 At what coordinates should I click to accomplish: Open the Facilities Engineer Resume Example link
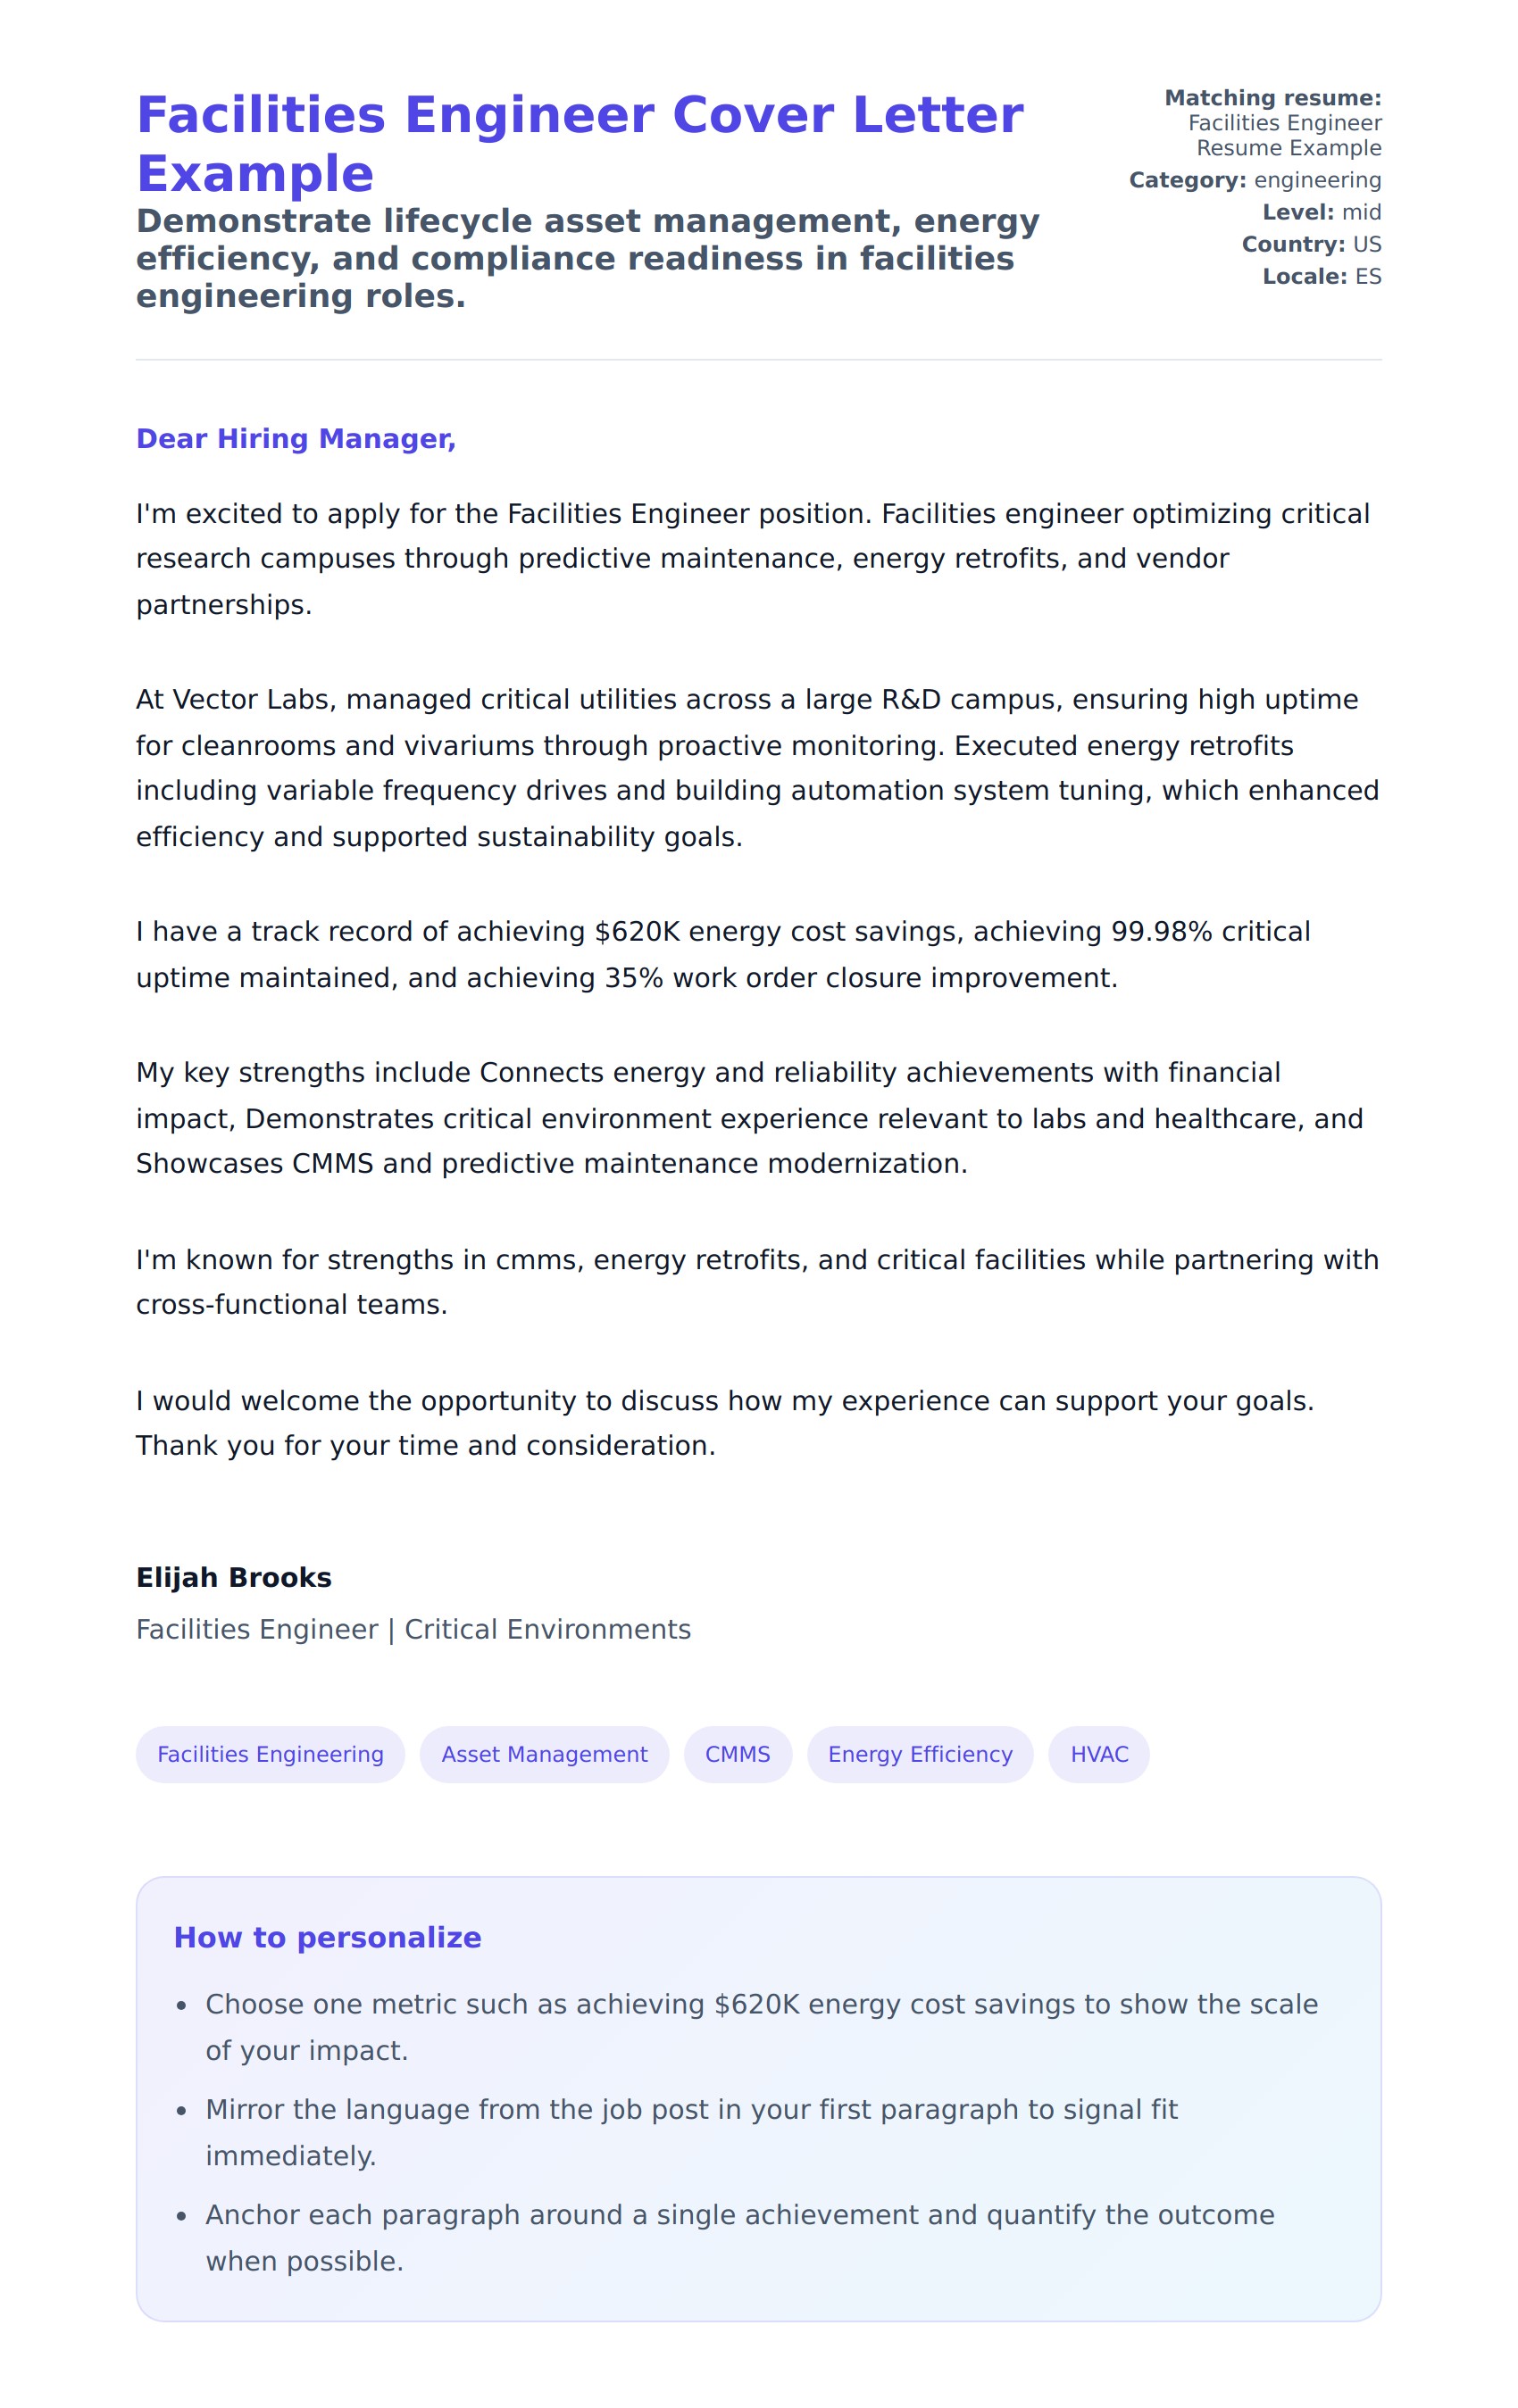coord(1284,135)
